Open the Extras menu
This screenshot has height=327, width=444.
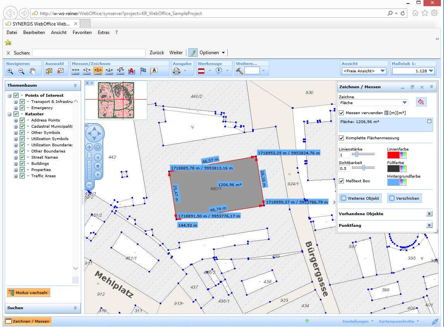[103, 33]
